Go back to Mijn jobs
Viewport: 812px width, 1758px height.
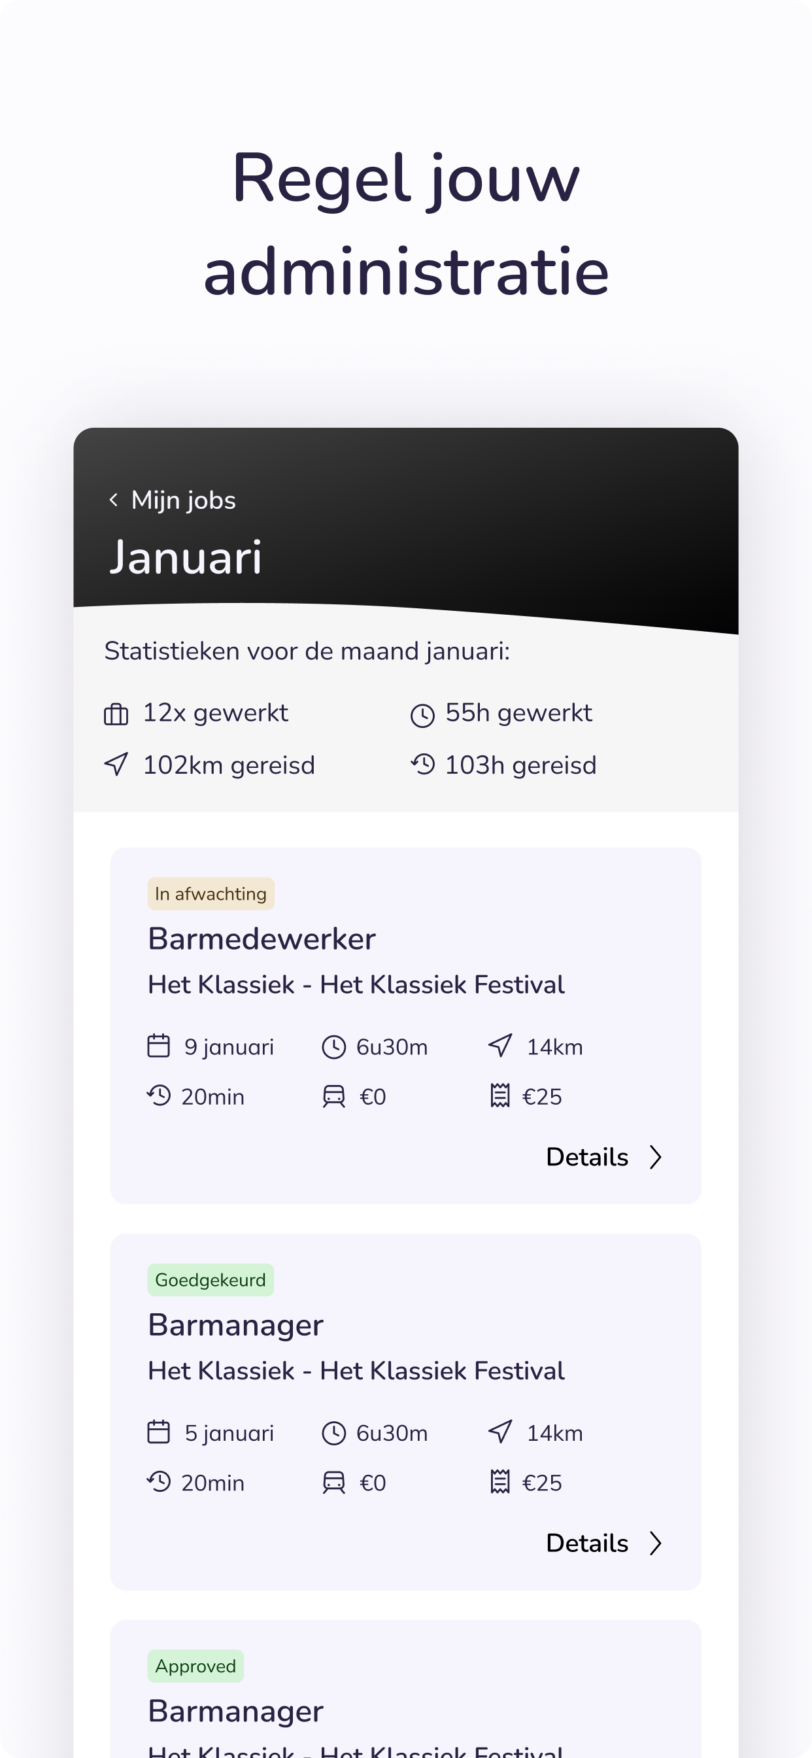[x=183, y=500]
